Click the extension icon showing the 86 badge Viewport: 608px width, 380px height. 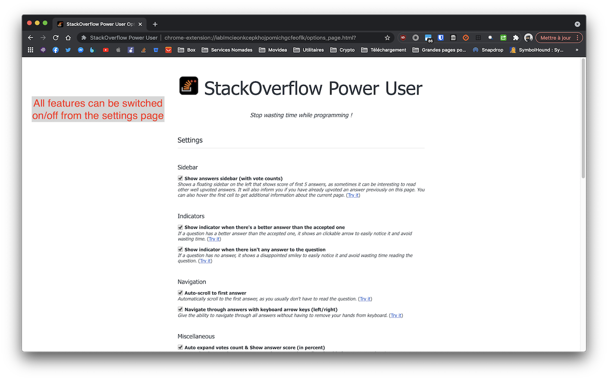point(428,37)
